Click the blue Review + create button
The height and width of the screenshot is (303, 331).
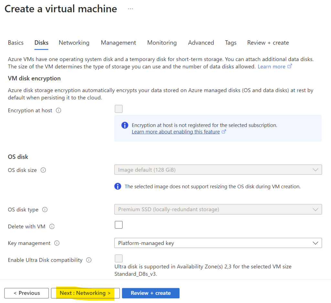(x=151, y=293)
